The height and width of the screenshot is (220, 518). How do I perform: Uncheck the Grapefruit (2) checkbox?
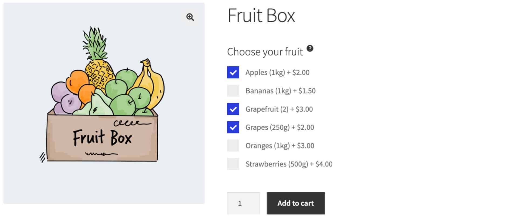(233, 109)
